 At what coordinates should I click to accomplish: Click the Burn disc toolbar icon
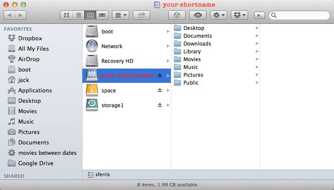[x=177, y=15]
